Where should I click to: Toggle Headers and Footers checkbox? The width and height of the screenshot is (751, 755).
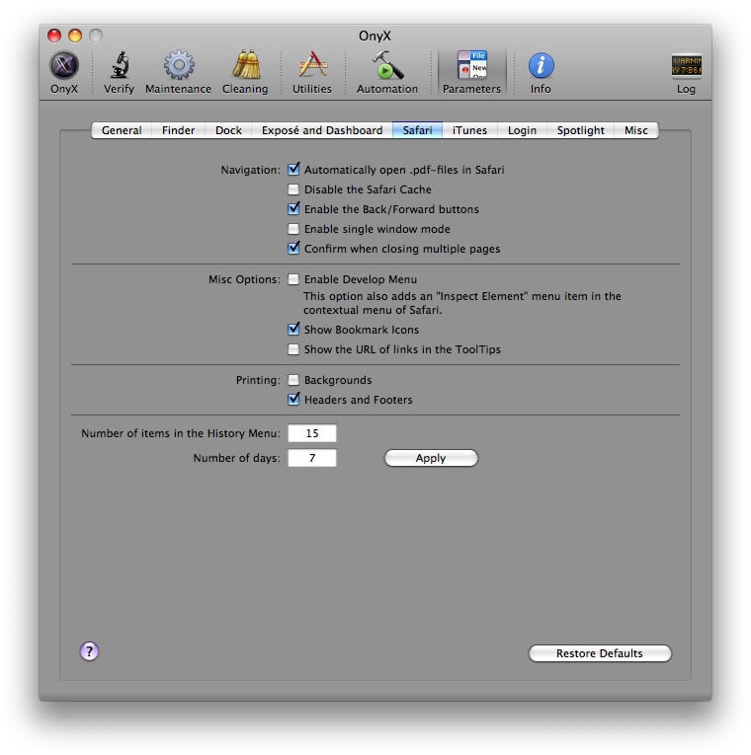(x=293, y=399)
